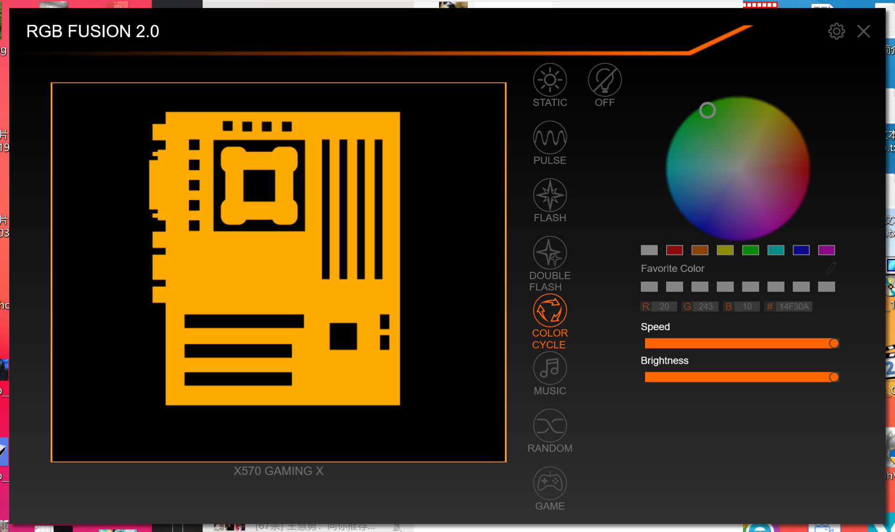Image resolution: width=895 pixels, height=532 pixels.
Task: Click the Favorite Color edit pencil icon
Action: [831, 269]
